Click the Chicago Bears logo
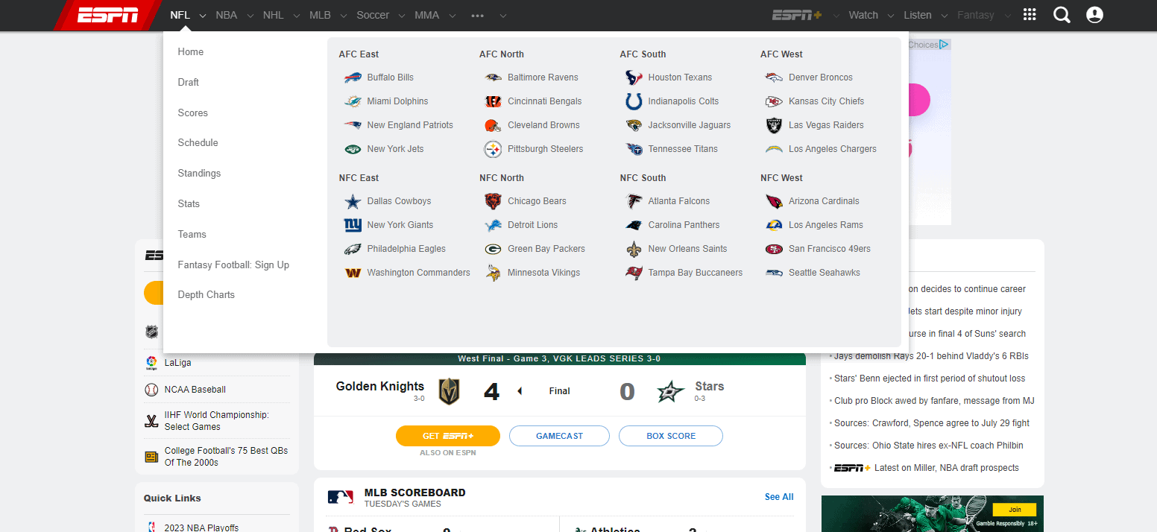The image size is (1157, 532). pyautogui.click(x=493, y=201)
